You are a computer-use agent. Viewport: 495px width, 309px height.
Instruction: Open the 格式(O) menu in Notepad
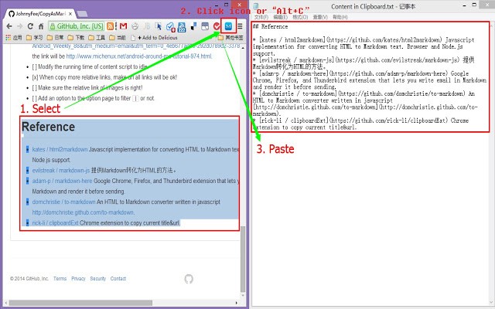coord(299,16)
